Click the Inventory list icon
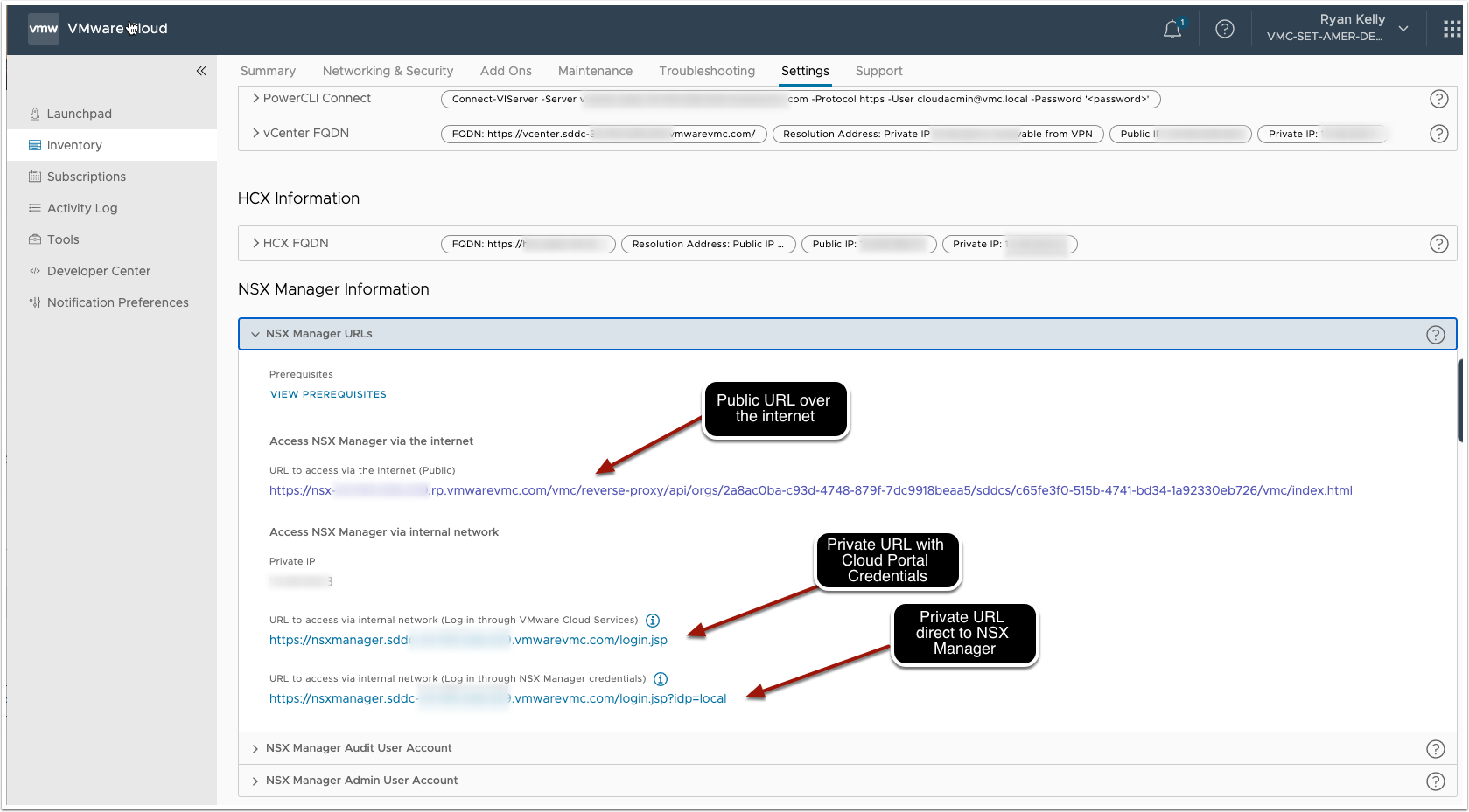Image resolution: width=1469 pixels, height=812 pixels. click(35, 145)
